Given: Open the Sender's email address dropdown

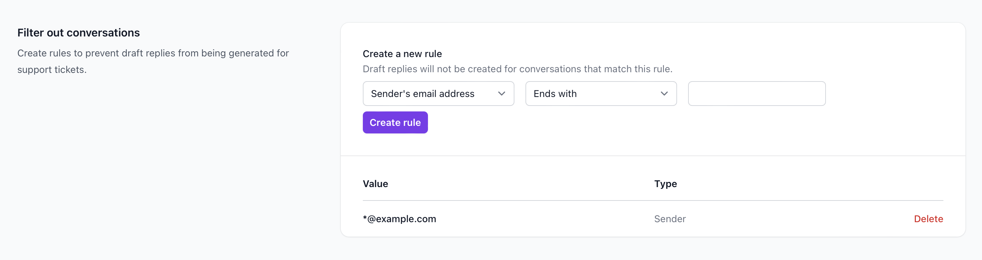Looking at the screenshot, I should click(x=438, y=94).
